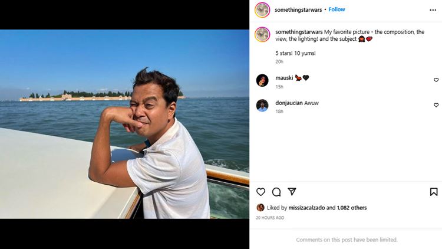Save post with the bookmark icon

point(434,192)
